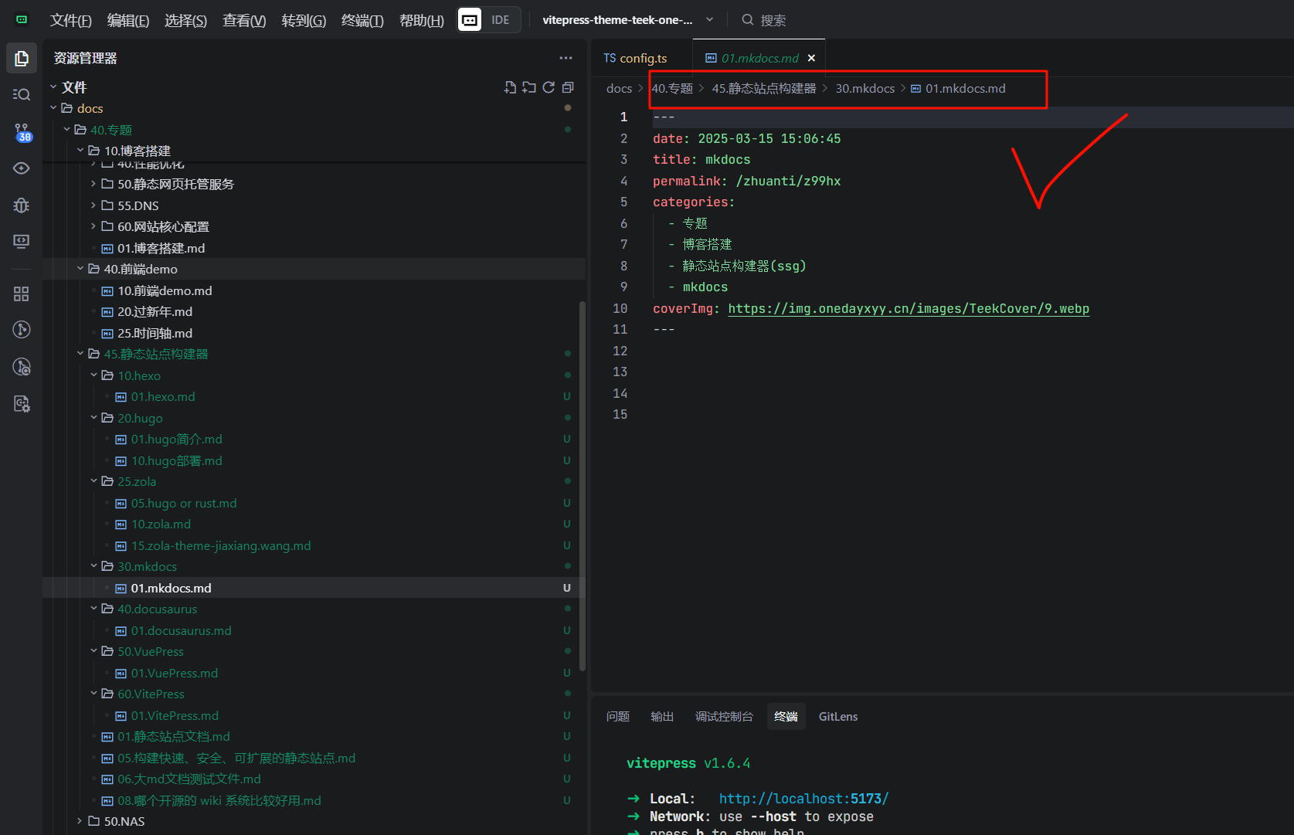
Task: Open the 终端(T) menu
Action: [362, 20]
